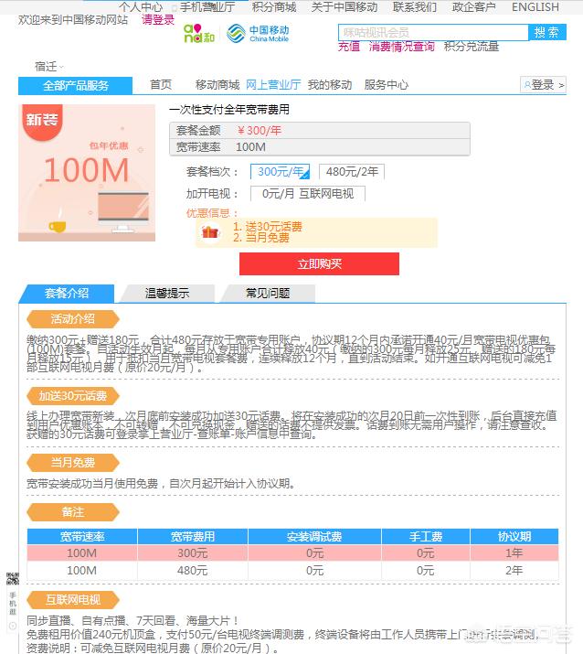Click the blue 搜索 search button
The height and width of the screenshot is (654, 583).
(x=546, y=32)
